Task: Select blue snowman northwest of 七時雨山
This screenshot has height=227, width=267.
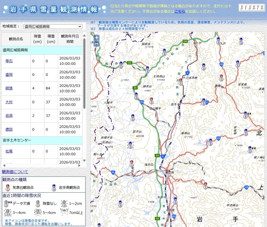Action: tap(147, 70)
